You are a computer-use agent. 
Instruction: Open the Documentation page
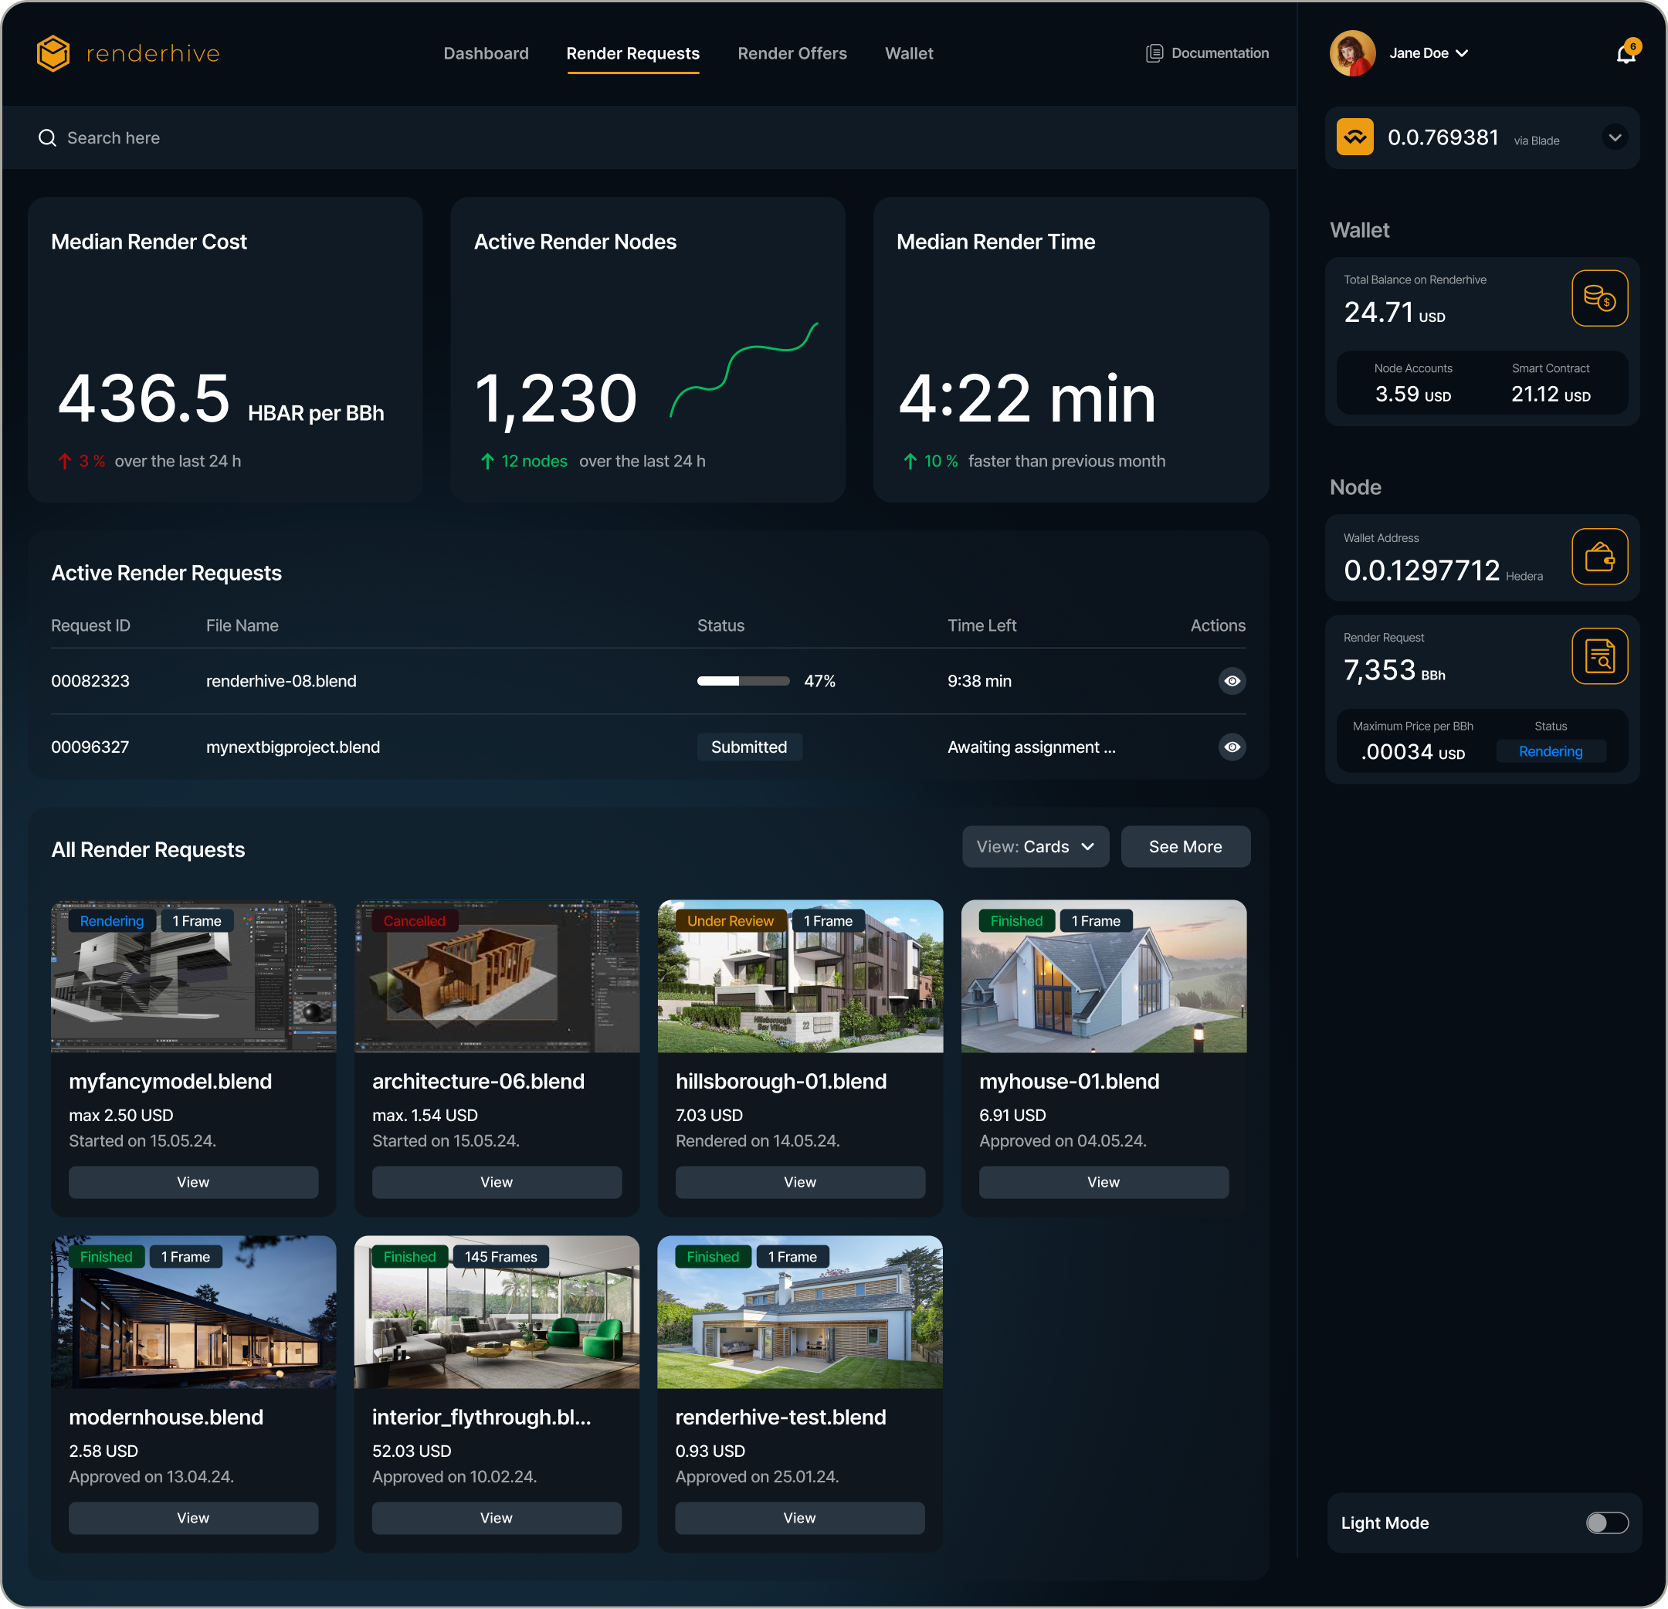pyautogui.click(x=1207, y=53)
